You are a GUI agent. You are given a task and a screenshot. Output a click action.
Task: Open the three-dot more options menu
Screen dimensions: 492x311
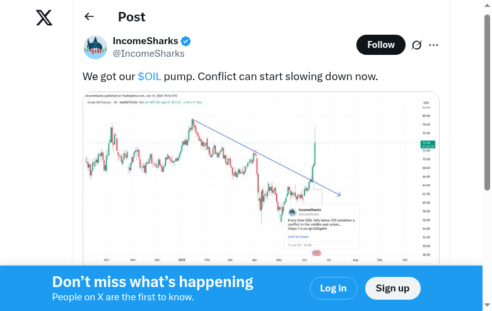pyautogui.click(x=433, y=45)
